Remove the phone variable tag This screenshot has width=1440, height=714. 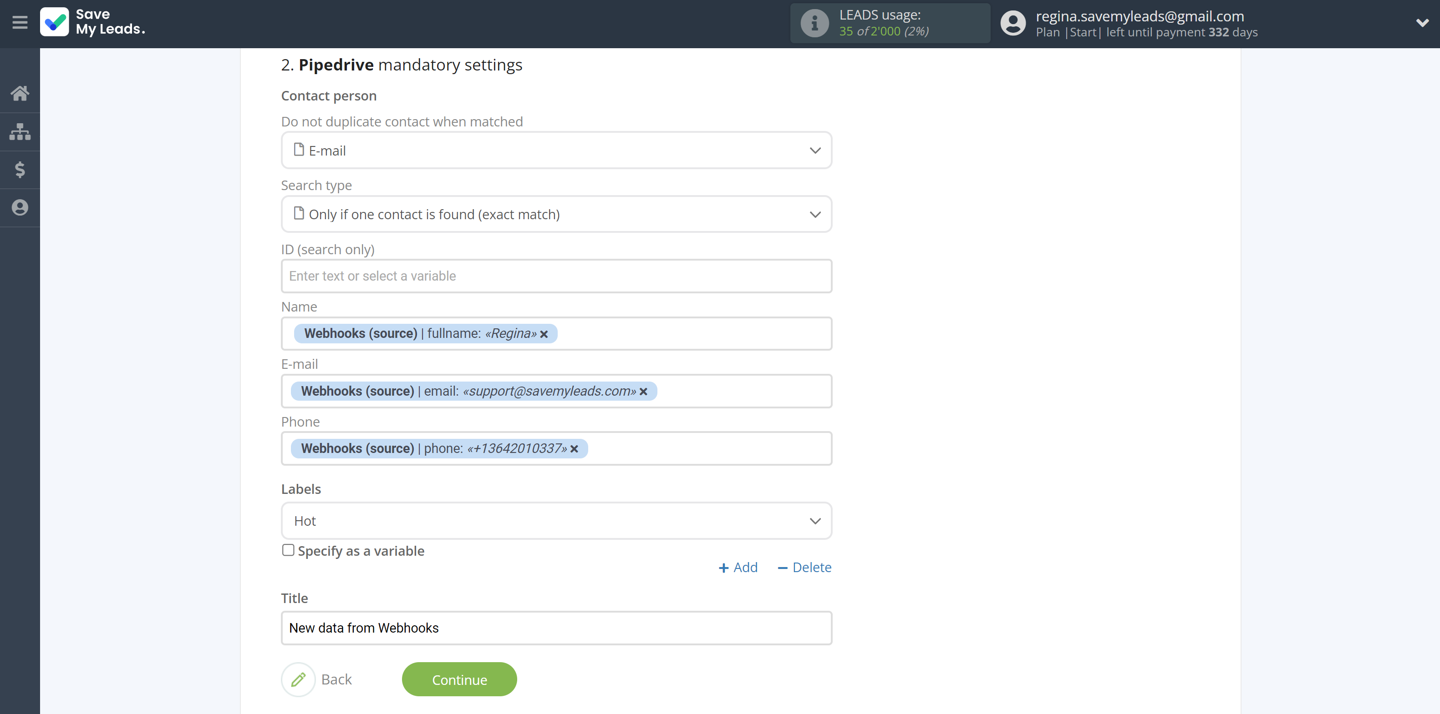pos(574,449)
